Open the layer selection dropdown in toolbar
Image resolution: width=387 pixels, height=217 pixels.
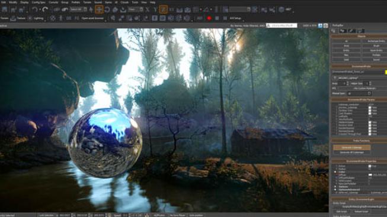click(x=240, y=9)
